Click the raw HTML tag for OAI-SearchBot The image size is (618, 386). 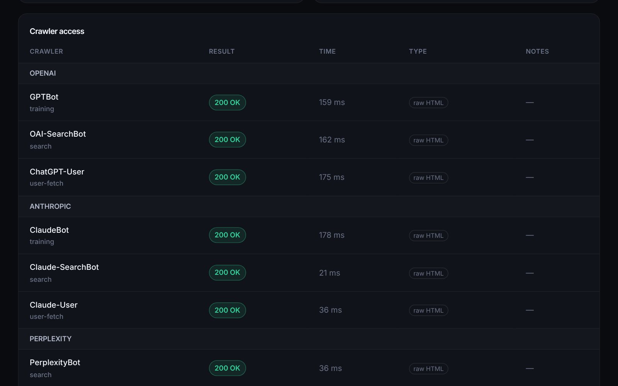click(x=428, y=140)
